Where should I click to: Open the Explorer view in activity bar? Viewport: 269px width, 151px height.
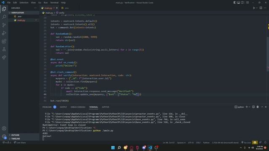point(4,9)
